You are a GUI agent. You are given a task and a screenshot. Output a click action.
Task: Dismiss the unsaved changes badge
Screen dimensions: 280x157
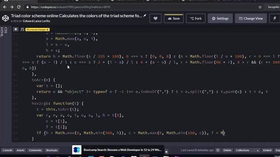[48, 30]
